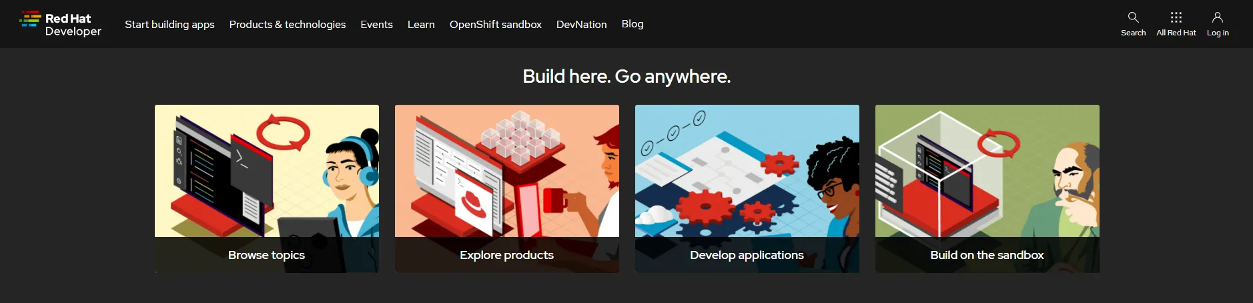This screenshot has height=303, width=1253.
Task: Open the Browse topics card image
Action: click(x=267, y=171)
